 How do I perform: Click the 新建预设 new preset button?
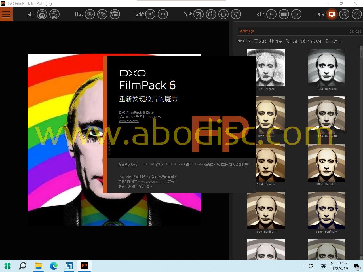pos(311,41)
